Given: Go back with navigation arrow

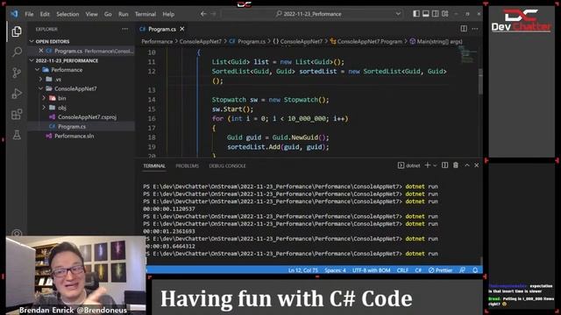Looking at the screenshot, I should point(203,14).
